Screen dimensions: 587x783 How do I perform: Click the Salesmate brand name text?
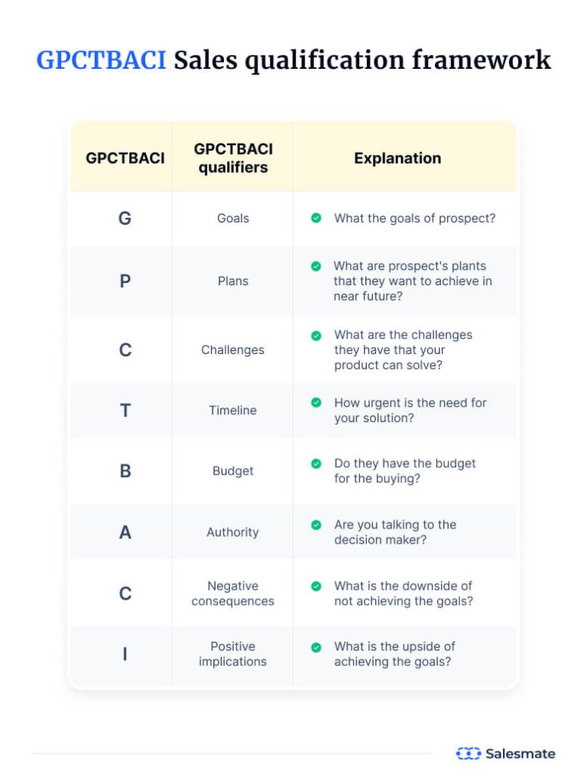point(521,754)
